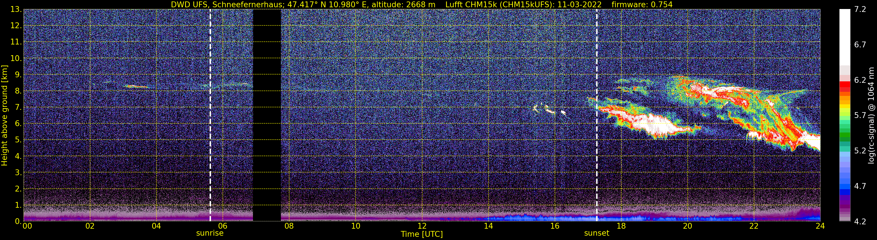This screenshot has height=240, width=877.
Task: Click the height axis tick label '11.'
Action: [x=16, y=42]
